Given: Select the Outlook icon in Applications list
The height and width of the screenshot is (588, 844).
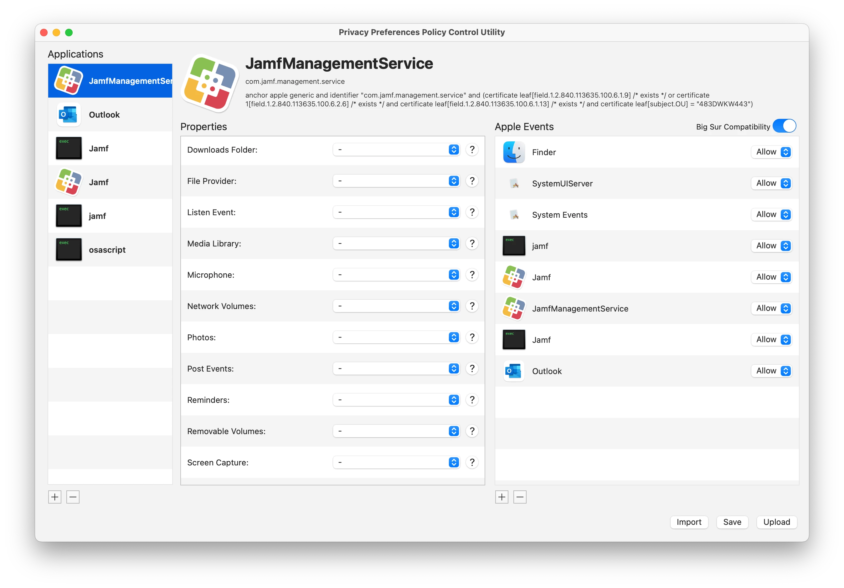Looking at the screenshot, I should pyautogui.click(x=69, y=114).
